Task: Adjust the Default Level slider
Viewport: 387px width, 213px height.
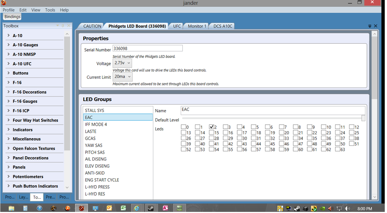Action: tap(274, 118)
